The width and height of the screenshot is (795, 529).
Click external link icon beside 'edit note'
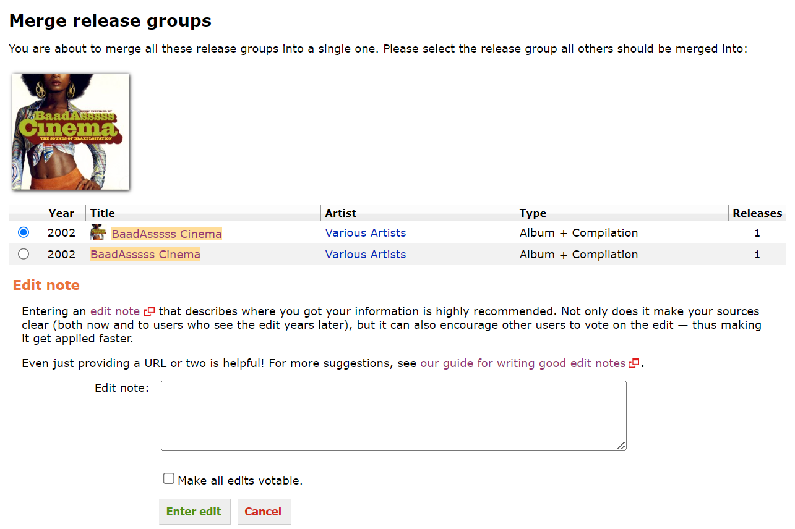149,311
